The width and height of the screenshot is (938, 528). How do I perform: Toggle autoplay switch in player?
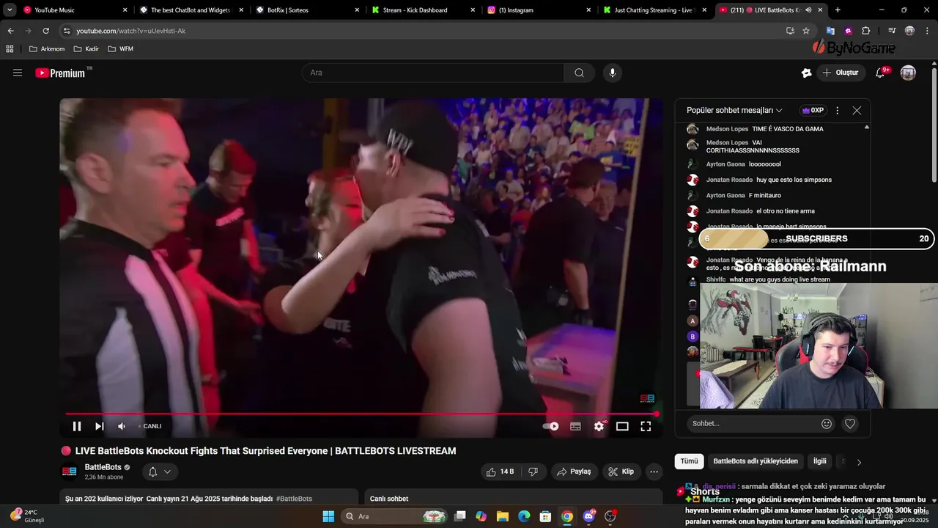click(x=550, y=426)
